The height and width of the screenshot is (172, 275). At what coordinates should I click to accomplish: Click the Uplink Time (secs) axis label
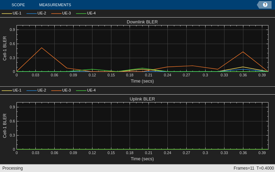(x=142, y=159)
